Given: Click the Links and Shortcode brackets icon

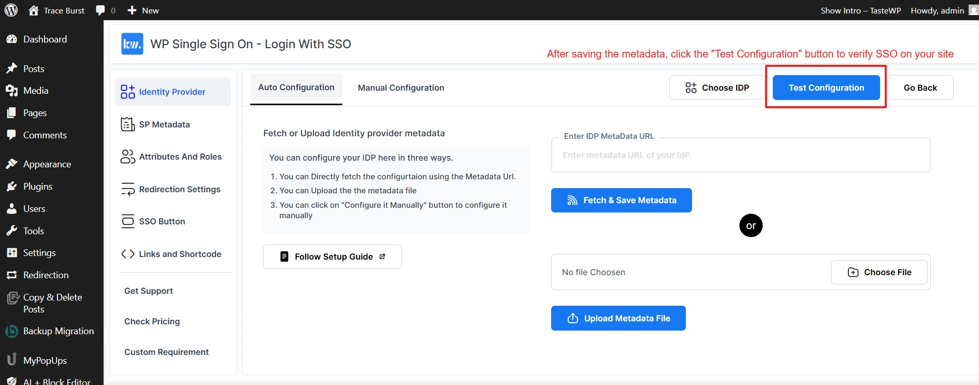Looking at the screenshot, I should (x=127, y=254).
